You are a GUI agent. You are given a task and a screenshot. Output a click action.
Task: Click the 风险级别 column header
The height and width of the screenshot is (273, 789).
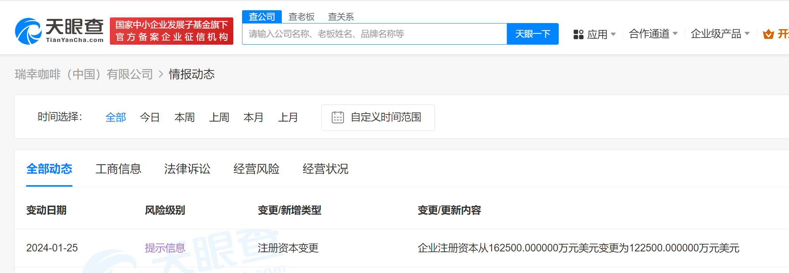(x=165, y=210)
